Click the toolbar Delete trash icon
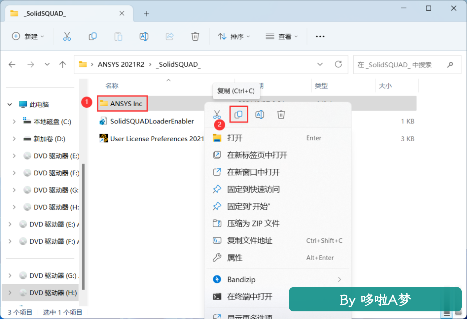467x319 pixels. click(x=195, y=36)
